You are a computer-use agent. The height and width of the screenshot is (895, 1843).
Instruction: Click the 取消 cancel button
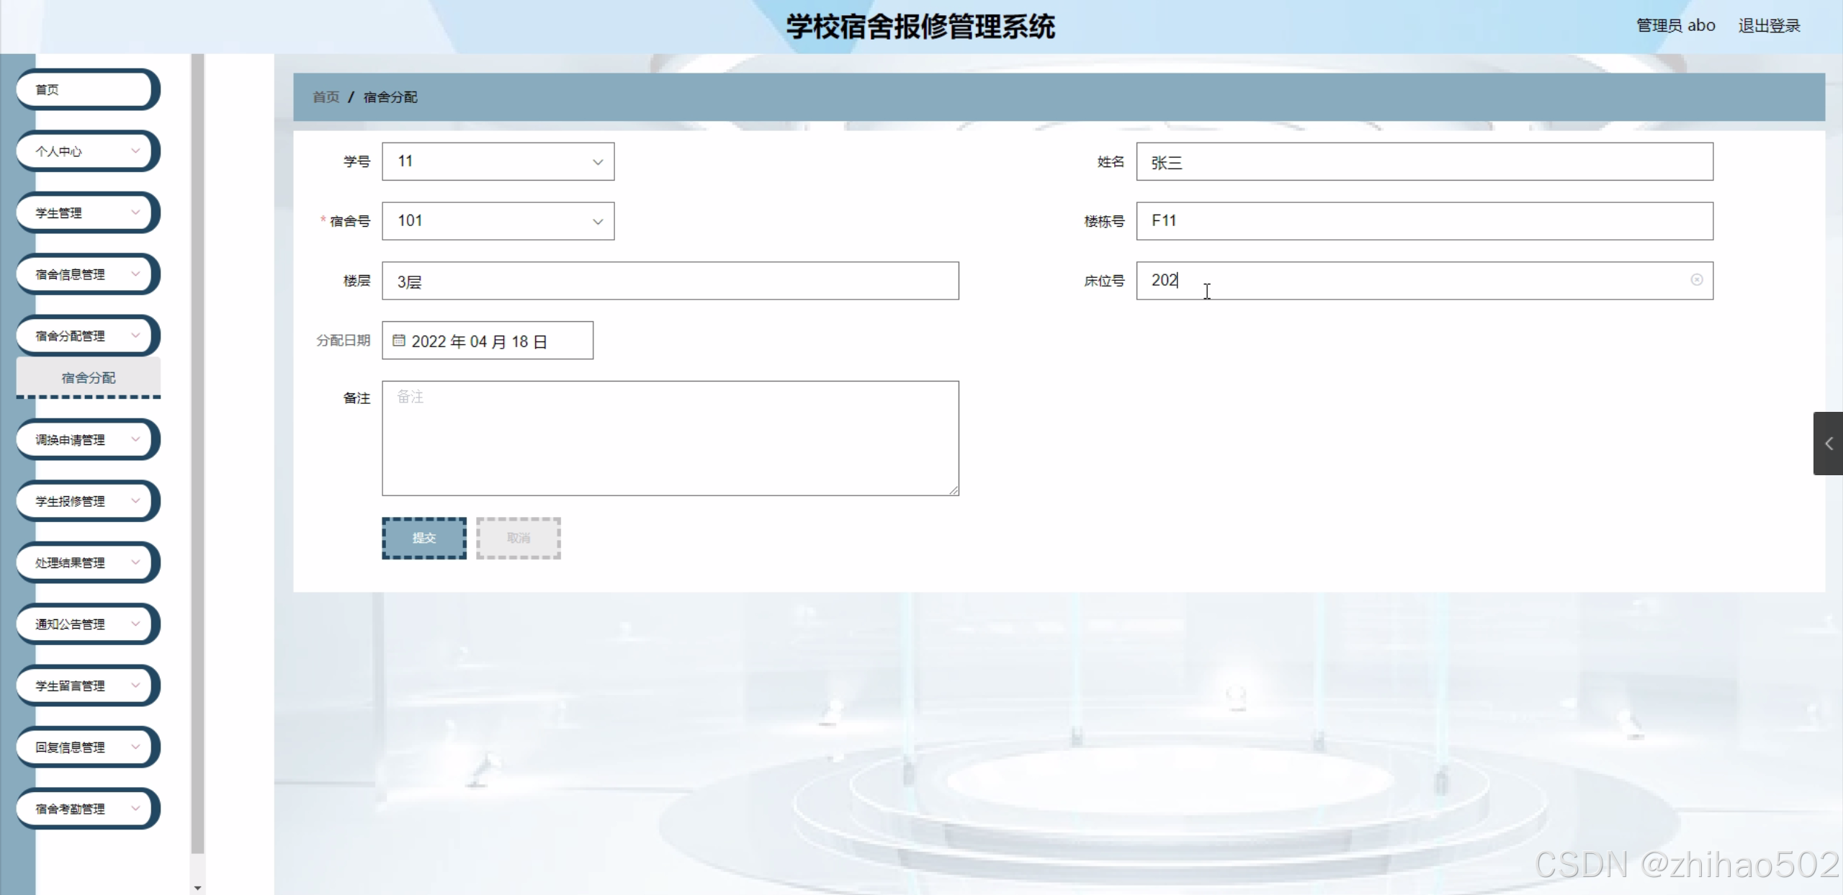[518, 538]
